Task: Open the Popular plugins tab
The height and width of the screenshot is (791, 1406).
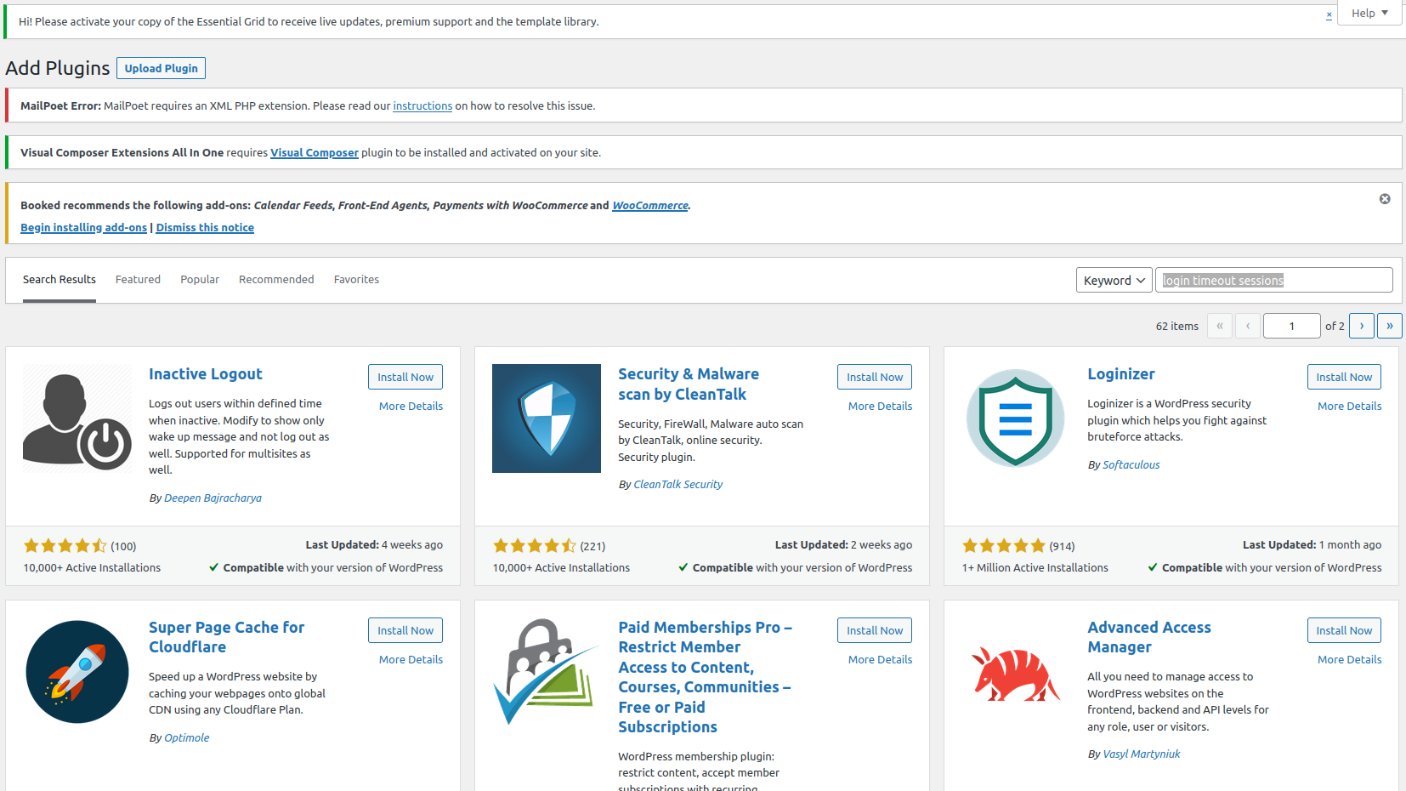Action: pyautogui.click(x=200, y=280)
